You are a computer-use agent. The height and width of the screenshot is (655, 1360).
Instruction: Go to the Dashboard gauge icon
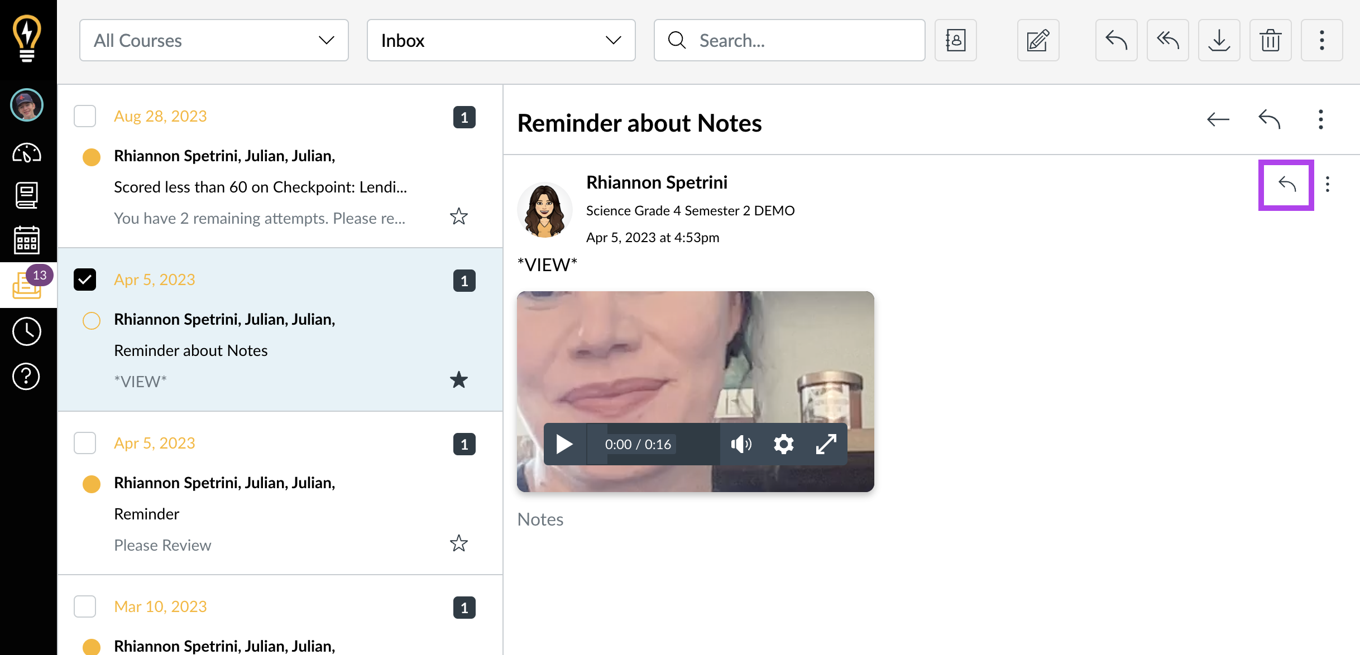[27, 152]
